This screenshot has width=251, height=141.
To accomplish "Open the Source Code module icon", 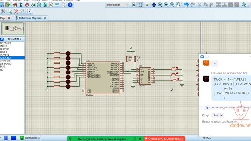I will pyautogui.click(x=57, y=5).
